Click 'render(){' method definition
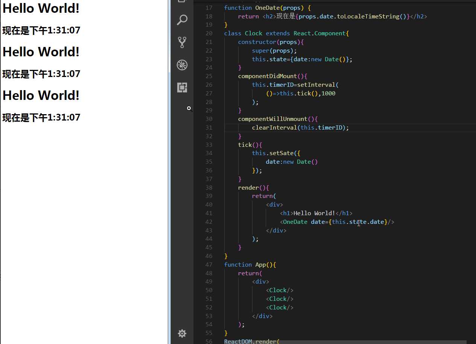 point(254,188)
